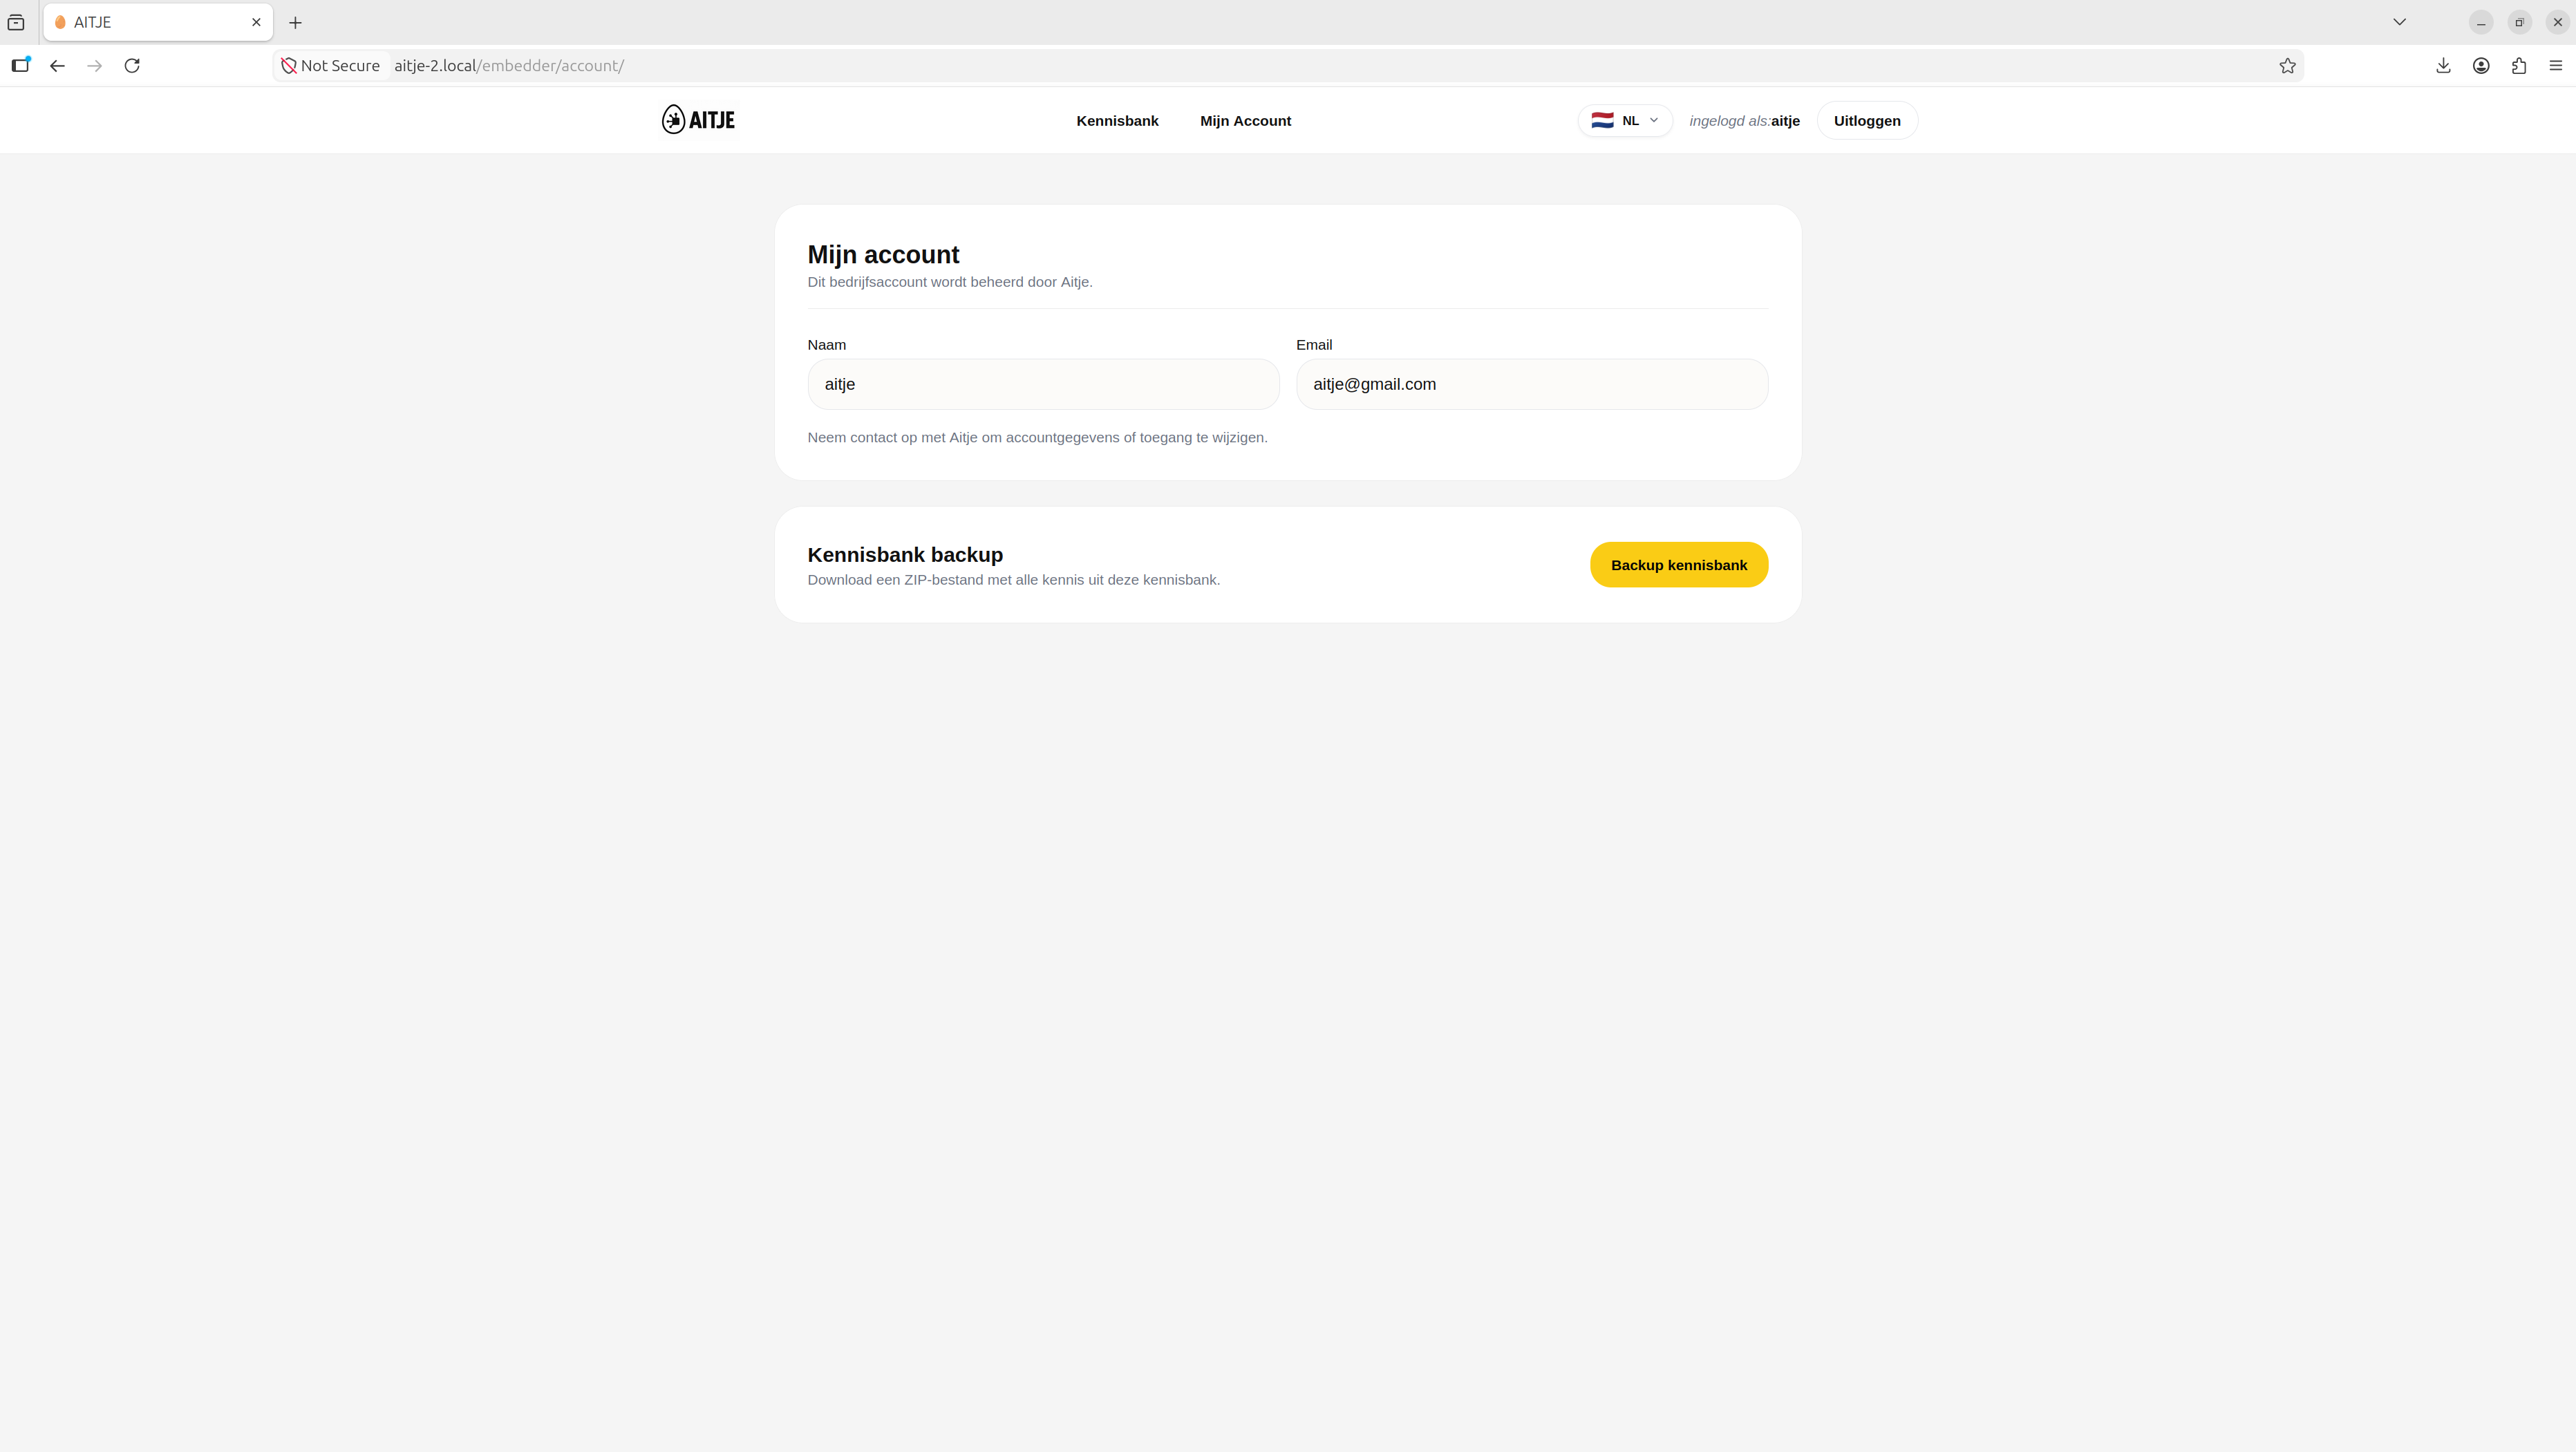Open the Kennisbank navigation item

click(1117, 121)
